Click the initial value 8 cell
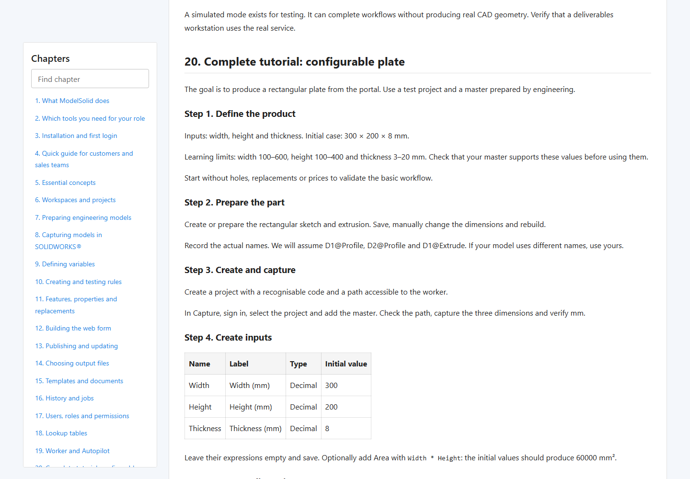 point(346,428)
